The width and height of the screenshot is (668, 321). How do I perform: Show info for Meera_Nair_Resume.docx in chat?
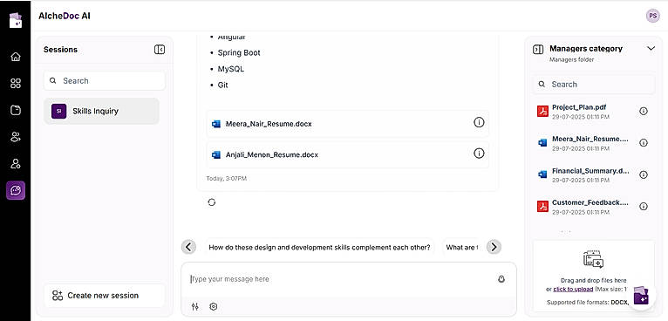click(x=479, y=122)
